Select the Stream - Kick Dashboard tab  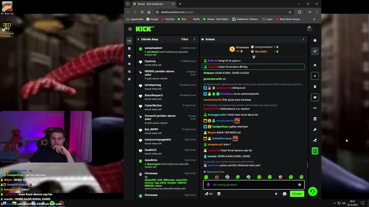pos(153,4)
